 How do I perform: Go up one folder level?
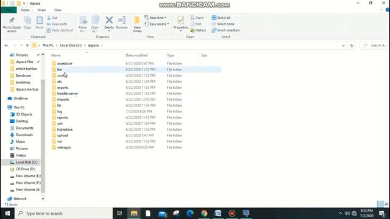[27, 46]
